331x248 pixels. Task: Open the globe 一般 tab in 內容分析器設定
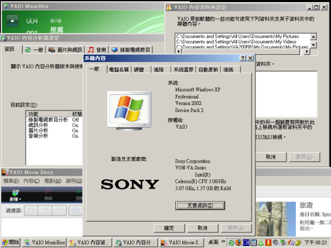(x=34, y=50)
